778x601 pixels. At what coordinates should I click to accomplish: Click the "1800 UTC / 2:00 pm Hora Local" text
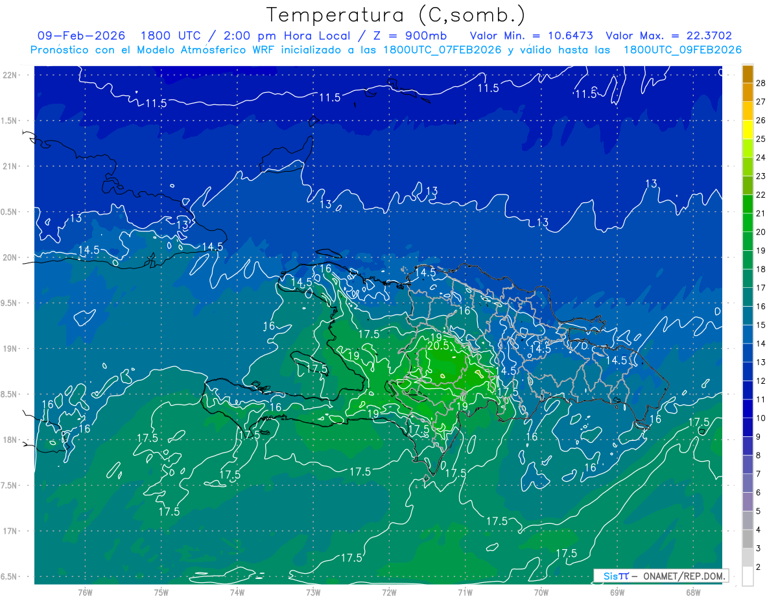[x=245, y=36]
